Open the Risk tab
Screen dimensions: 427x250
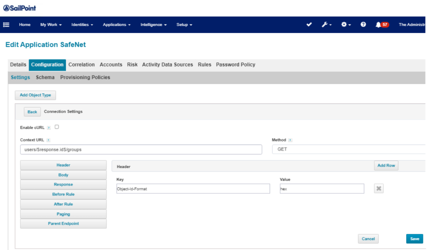tap(132, 65)
